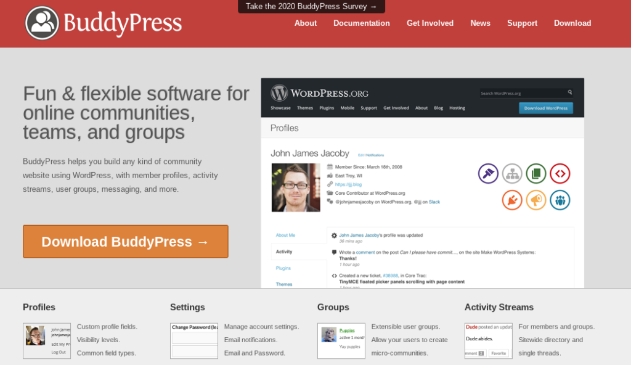The image size is (631, 365).
Task: Open the comment link in activity
Action: tap(365, 252)
